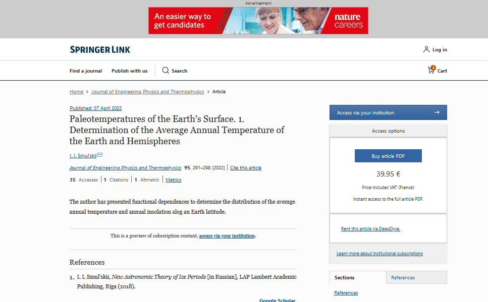This screenshot has height=302, width=488.
Task: Open the Find a journal menu
Action: point(86,71)
